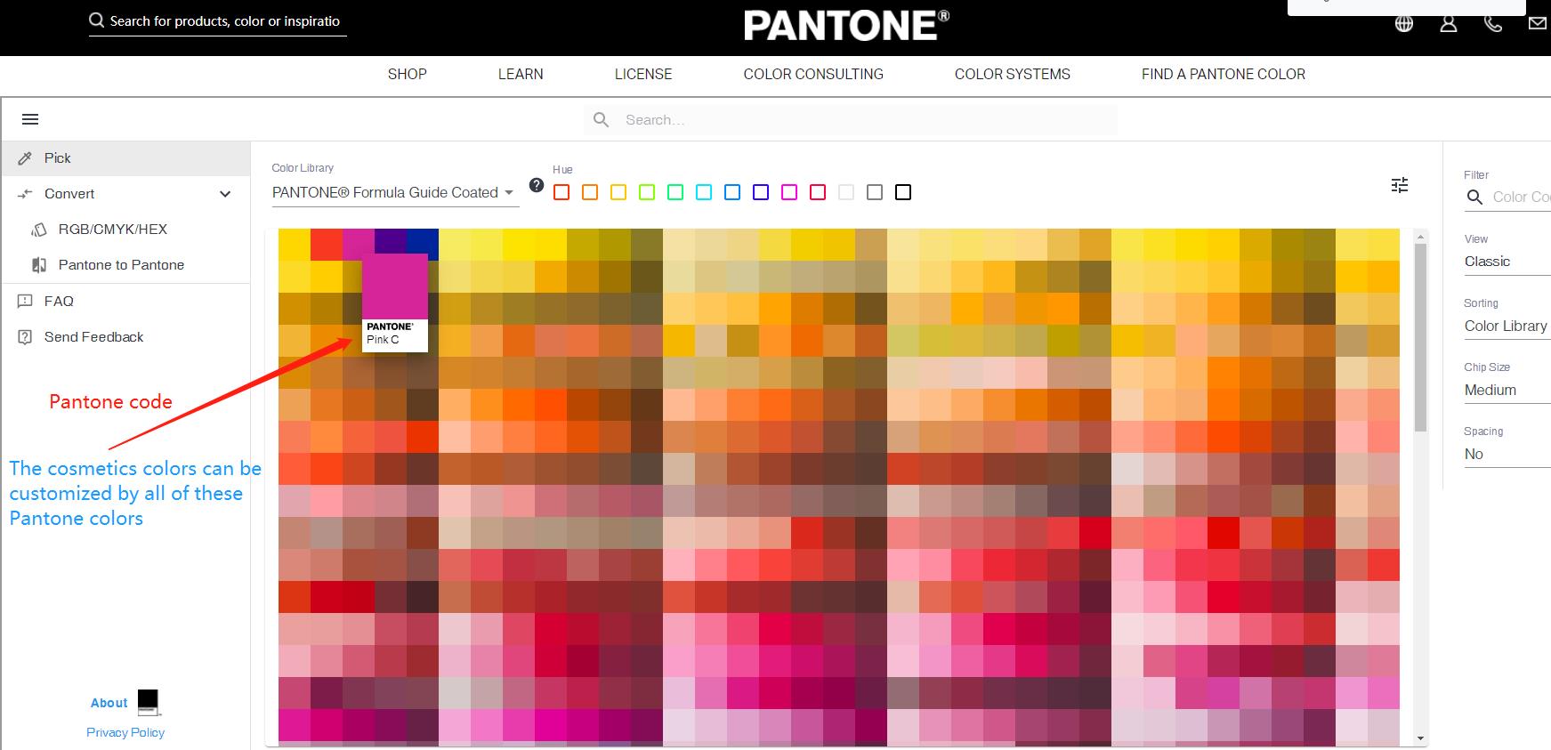Open the LICENSE menu
Screen dimensions: 1551x750
[x=643, y=74]
